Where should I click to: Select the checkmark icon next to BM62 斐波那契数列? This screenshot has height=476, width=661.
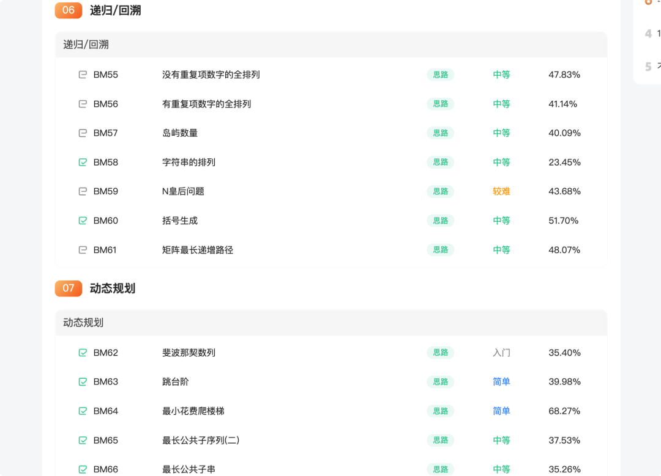point(83,353)
